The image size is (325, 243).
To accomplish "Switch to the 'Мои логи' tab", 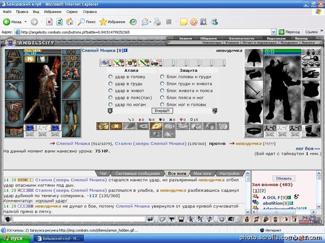I will (202, 173).
